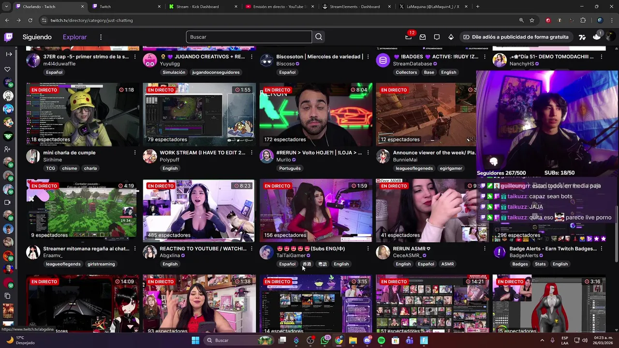Open options menu for RERUN ASMR card
619x348 pixels.
point(485,248)
